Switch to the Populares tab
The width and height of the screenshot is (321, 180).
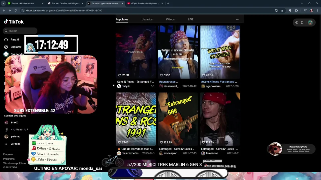pyautogui.click(x=122, y=19)
